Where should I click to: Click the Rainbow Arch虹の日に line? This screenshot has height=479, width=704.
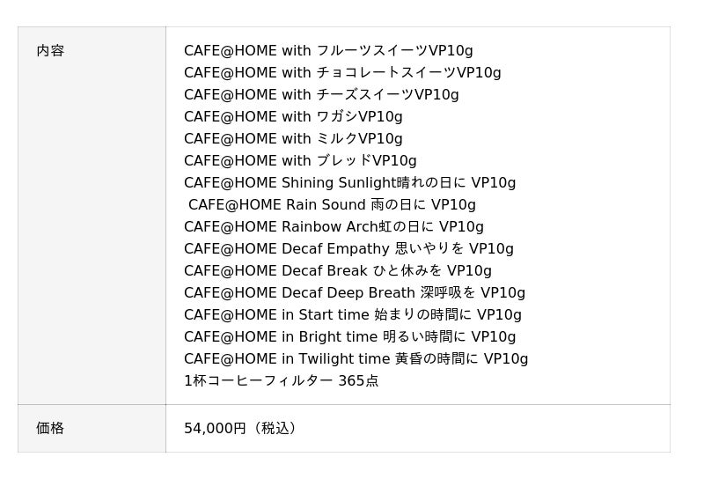[334, 227]
